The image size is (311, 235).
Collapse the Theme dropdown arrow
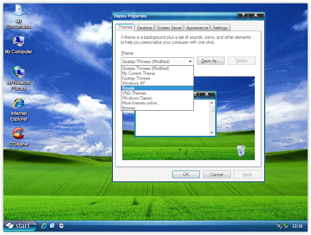[x=190, y=62]
